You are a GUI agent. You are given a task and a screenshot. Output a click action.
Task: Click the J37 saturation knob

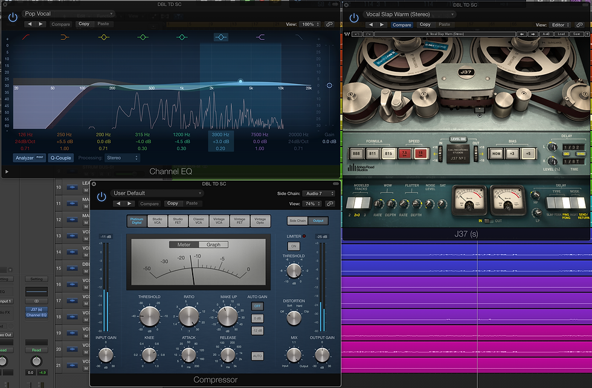coord(442,204)
